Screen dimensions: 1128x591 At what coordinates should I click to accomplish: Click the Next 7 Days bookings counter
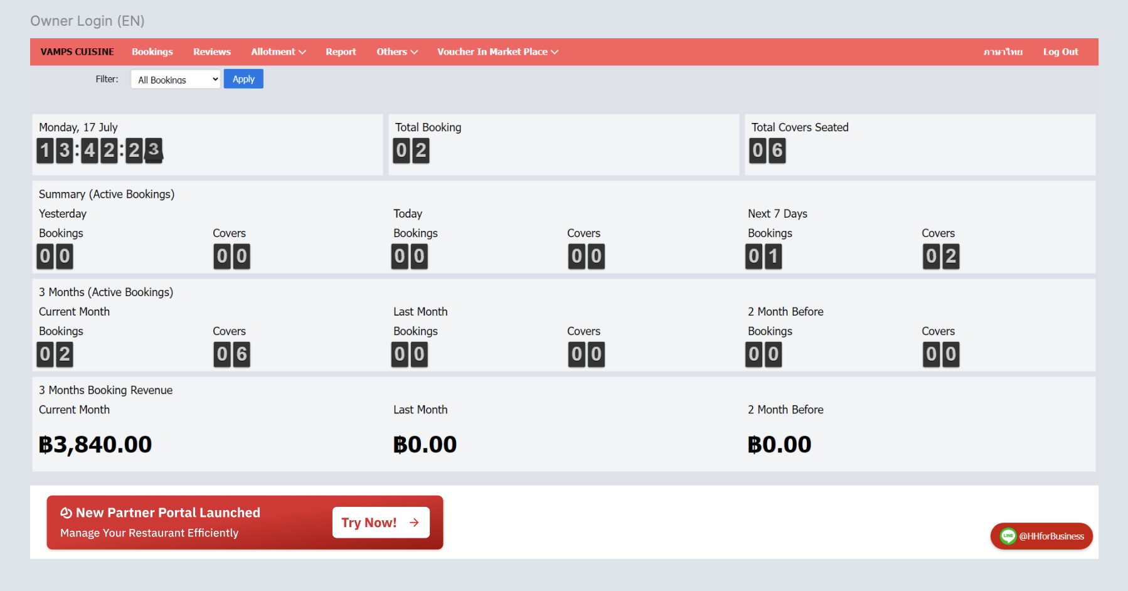point(764,256)
